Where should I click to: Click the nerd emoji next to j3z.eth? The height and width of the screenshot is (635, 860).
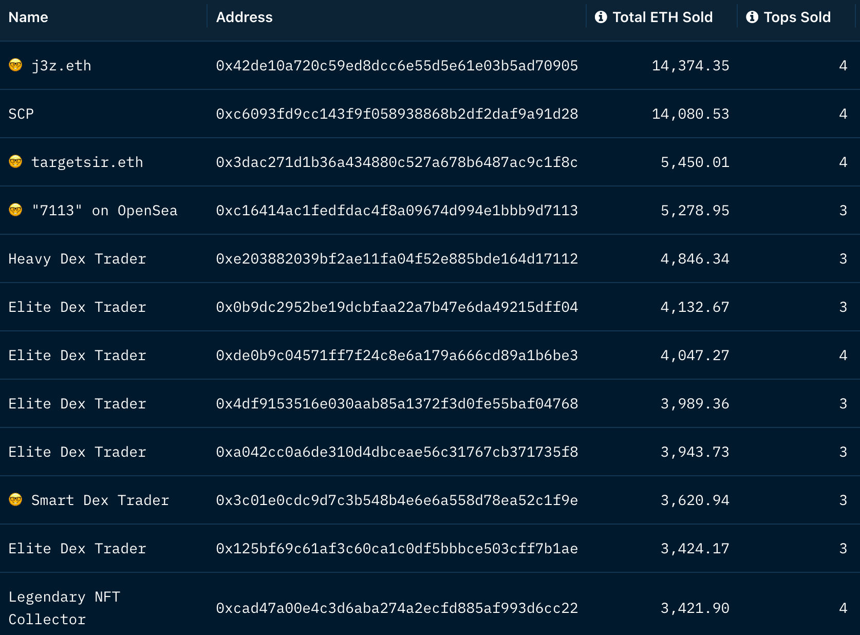(15, 65)
